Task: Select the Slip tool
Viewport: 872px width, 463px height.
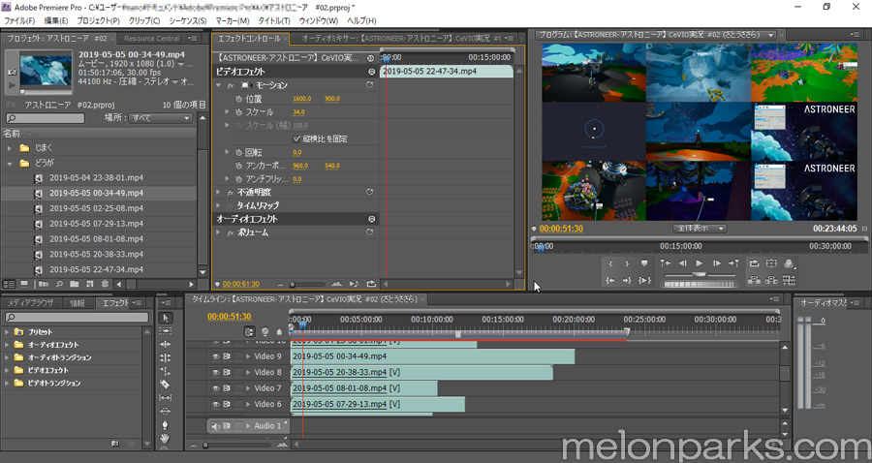Action: coord(165,397)
